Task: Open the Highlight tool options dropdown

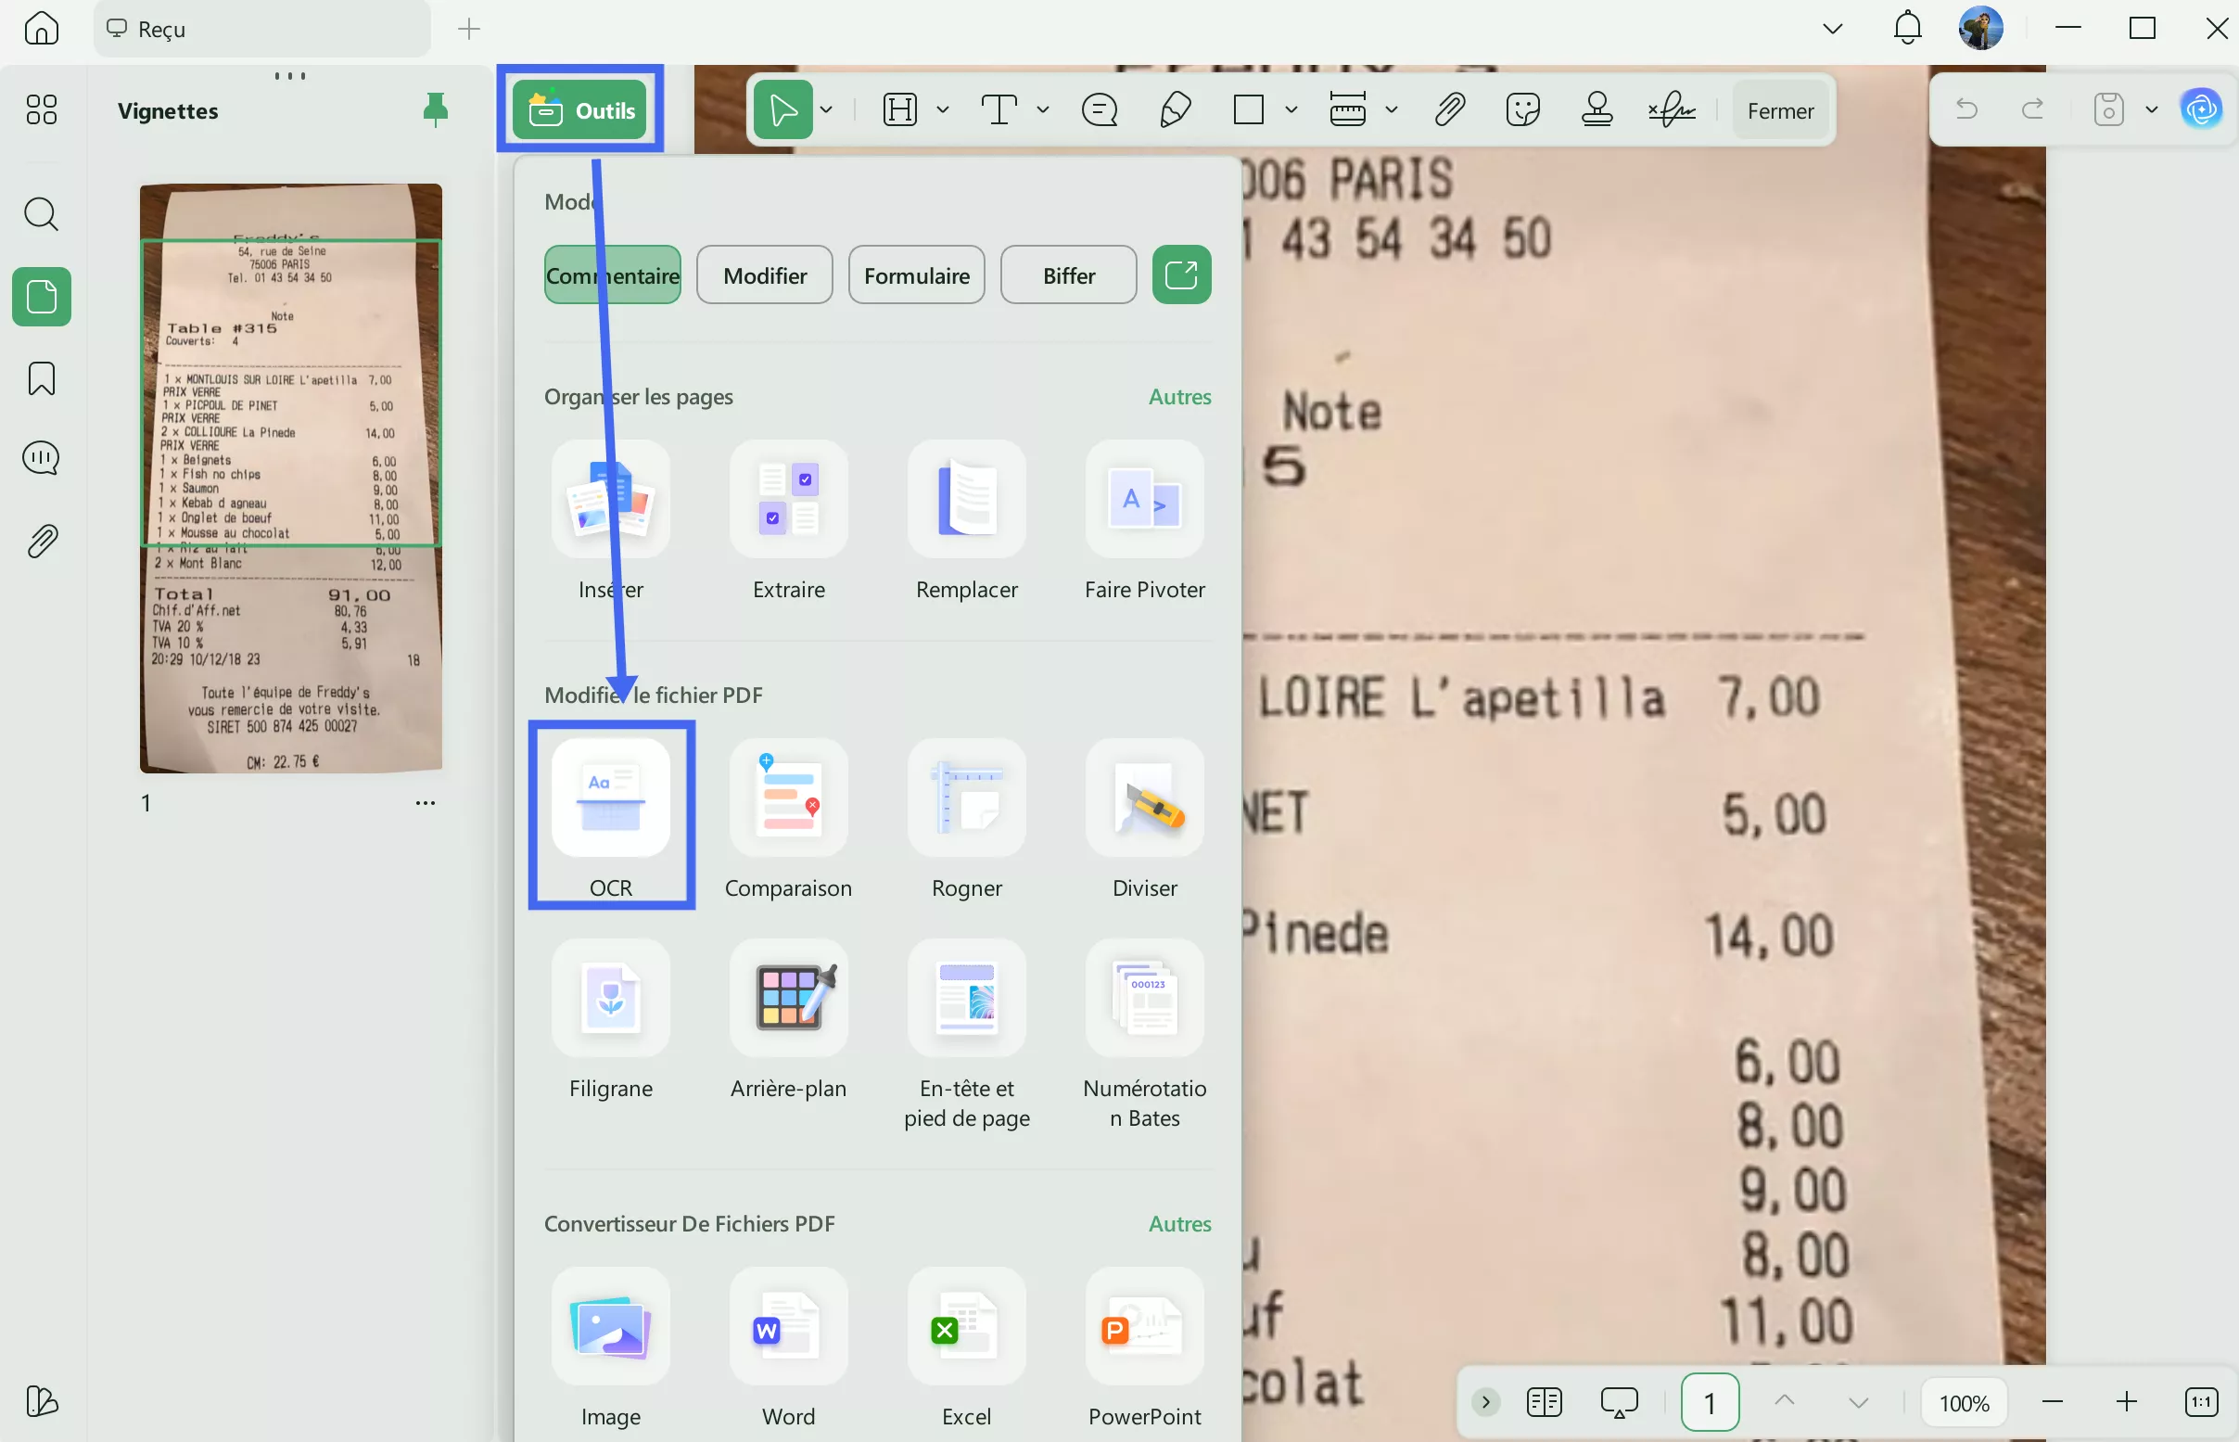Action: (943, 109)
